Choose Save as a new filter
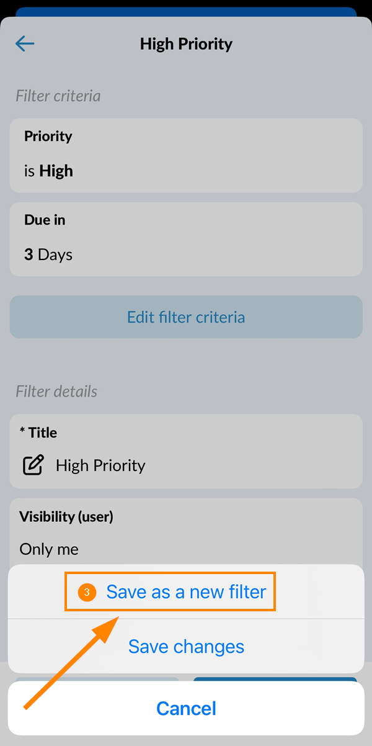Screen dimensions: 372x746 pos(186,592)
